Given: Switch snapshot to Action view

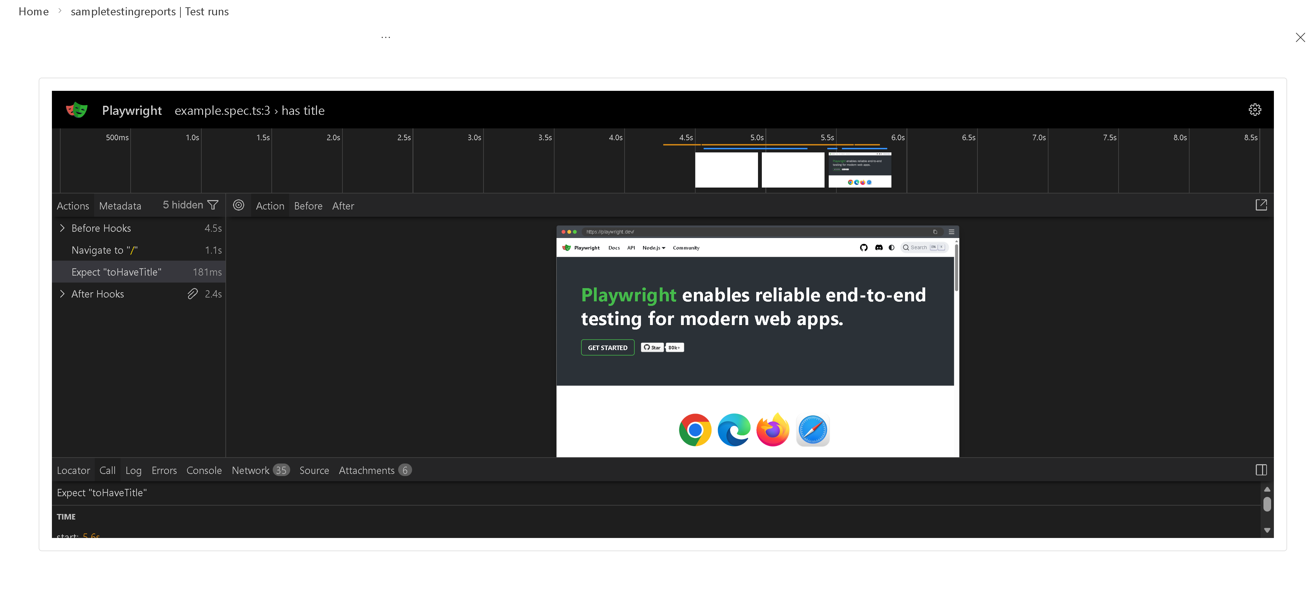Looking at the screenshot, I should (270, 205).
